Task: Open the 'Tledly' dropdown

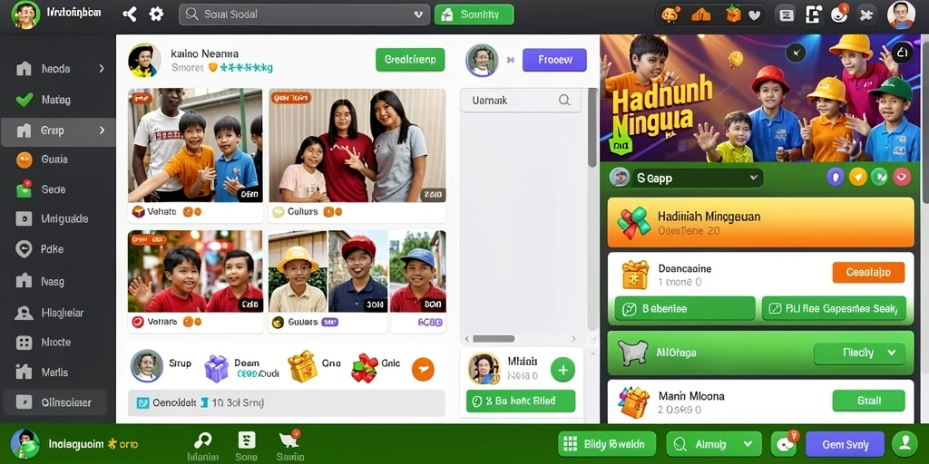Action: coord(860,353)
